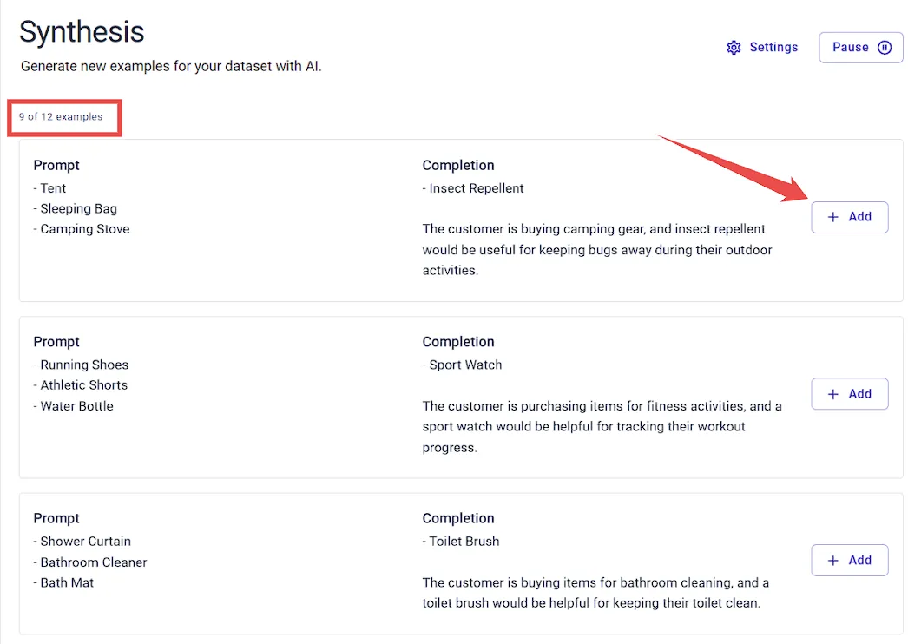Select the '- Bathroom Cleaner' prompt line
Screen dimensions: 908x644
click(90, 562)
